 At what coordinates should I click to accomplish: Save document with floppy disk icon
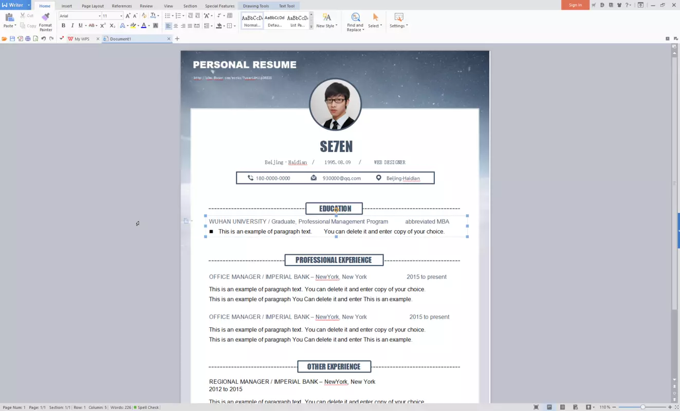12,39
